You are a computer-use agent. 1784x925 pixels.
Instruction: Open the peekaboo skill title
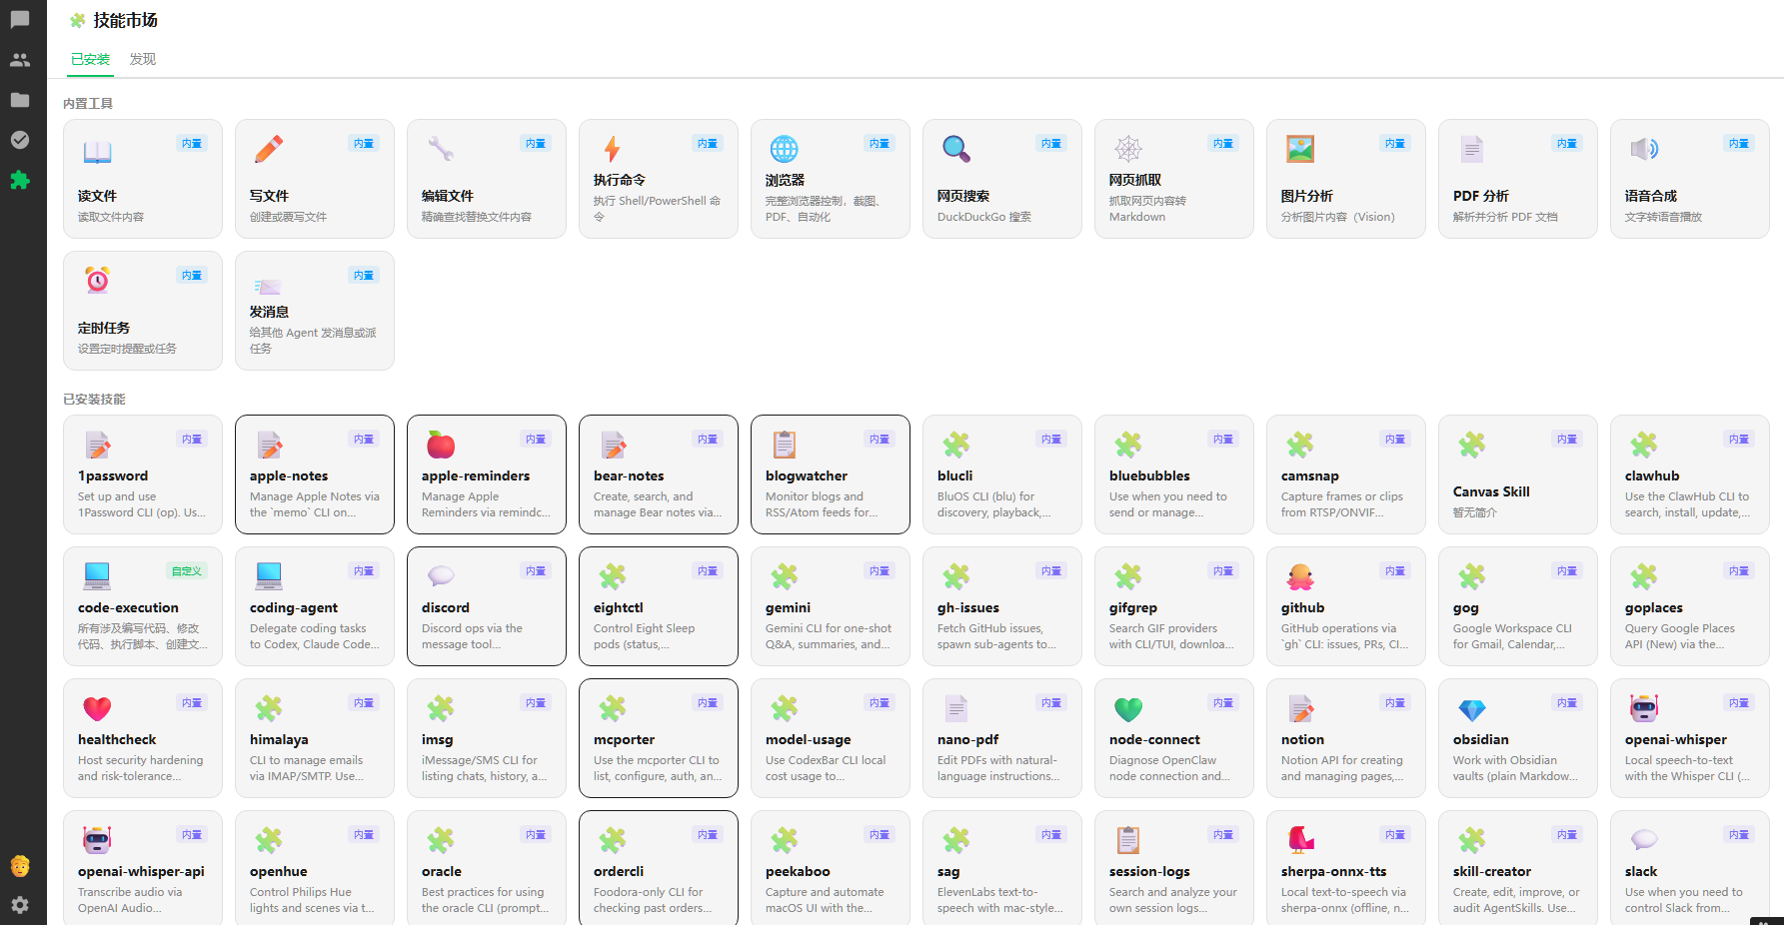(799, 872)
